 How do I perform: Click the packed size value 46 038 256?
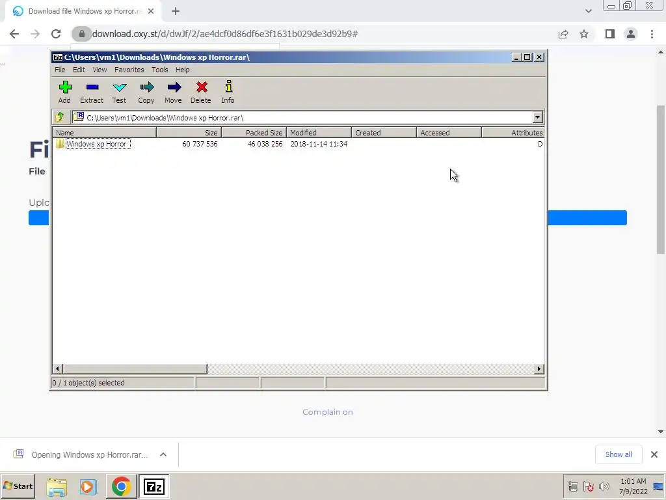(x=265, y=144)
